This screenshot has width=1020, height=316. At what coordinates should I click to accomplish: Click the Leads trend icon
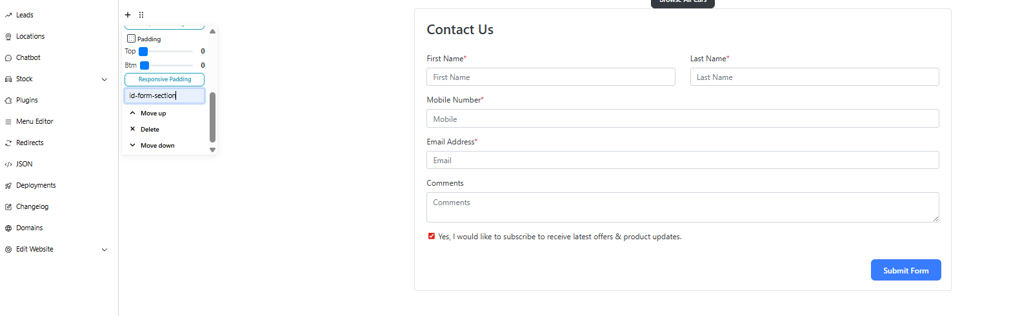8,15
